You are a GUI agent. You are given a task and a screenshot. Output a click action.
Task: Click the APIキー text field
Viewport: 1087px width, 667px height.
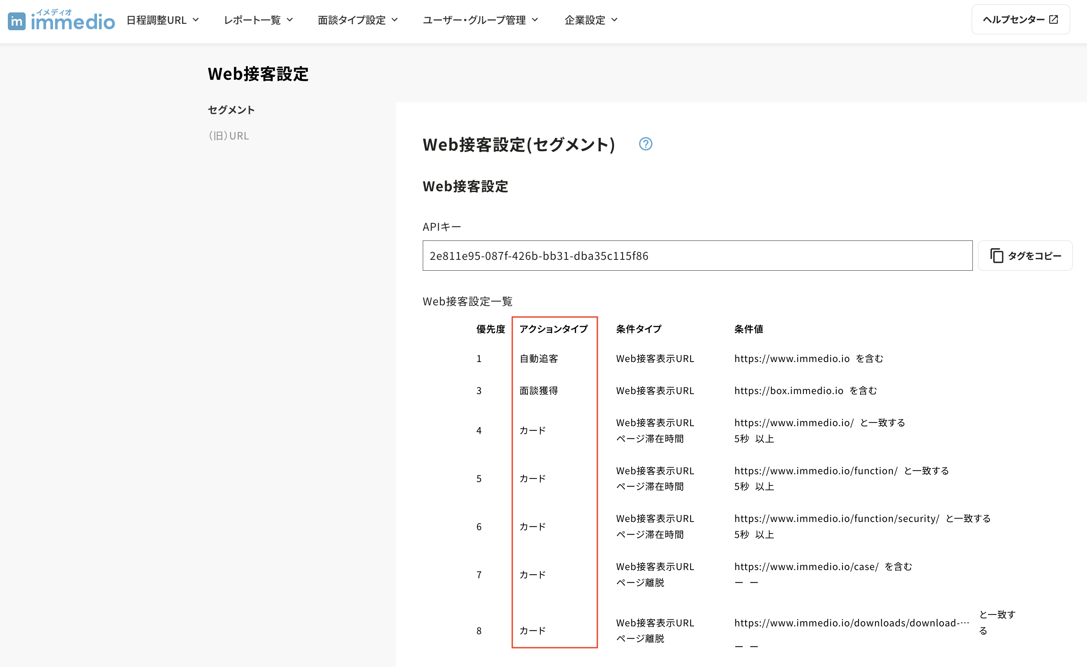click(697, 256)
